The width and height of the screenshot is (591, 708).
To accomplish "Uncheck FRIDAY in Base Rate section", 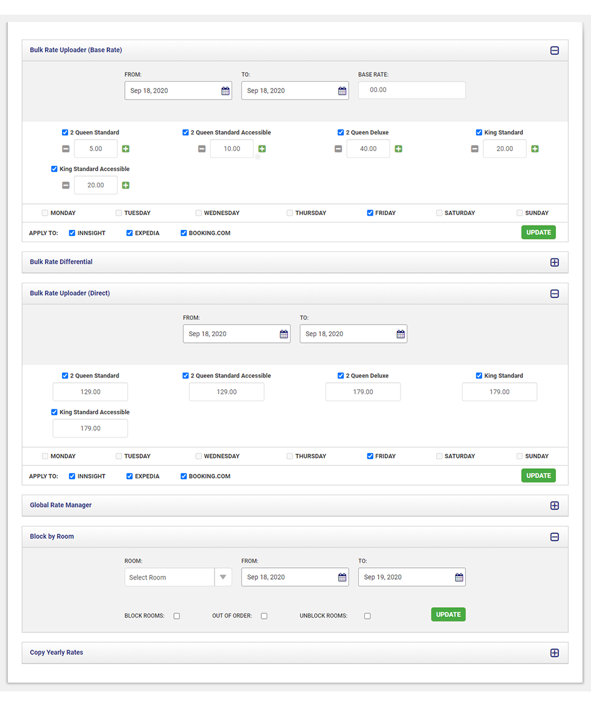I will coord(370,213).
